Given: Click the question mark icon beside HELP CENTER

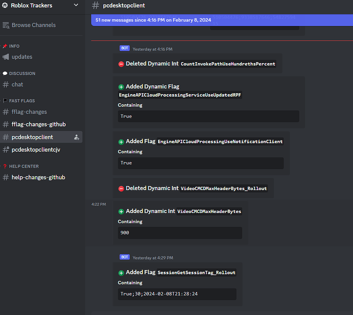Looking at the screenshot, I should [x=5, y=166].
